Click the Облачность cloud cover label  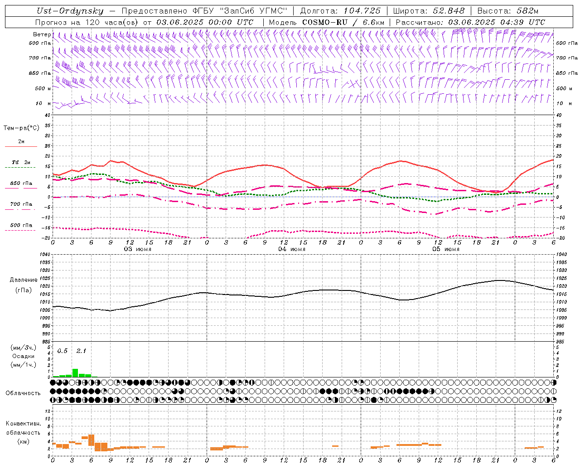(x=23, y=393)
